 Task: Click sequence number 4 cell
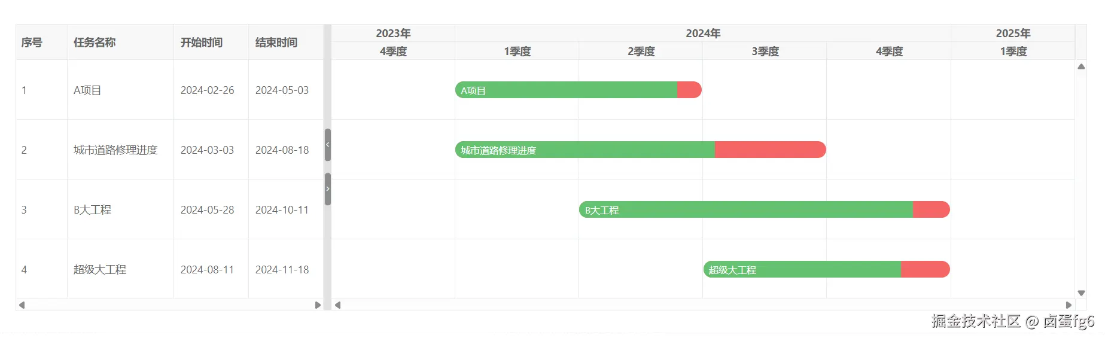(x=41, y=269)
